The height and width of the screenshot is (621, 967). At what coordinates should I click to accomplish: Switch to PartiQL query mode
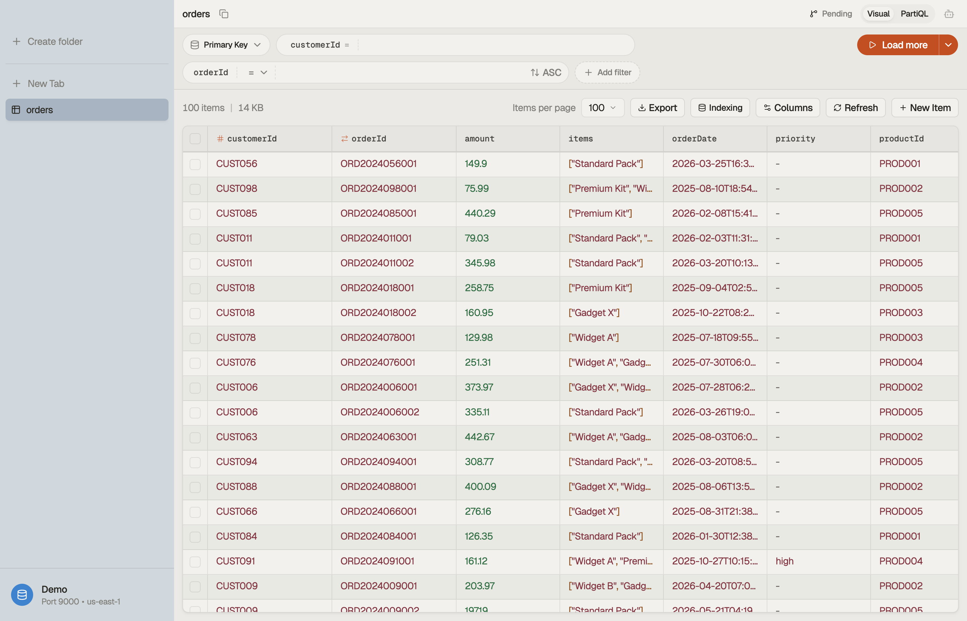pos(914,14)
